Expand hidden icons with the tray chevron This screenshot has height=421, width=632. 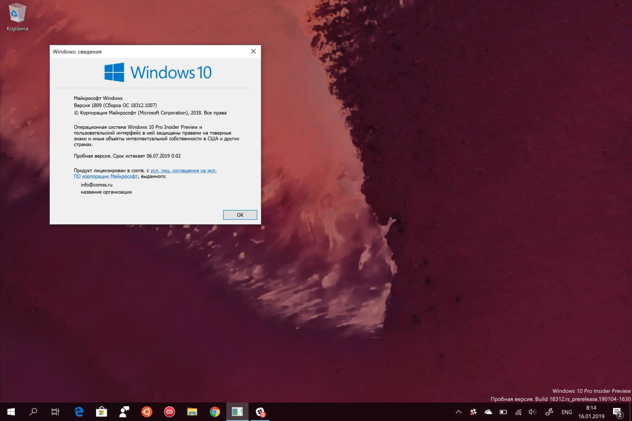tap(459, 412)
